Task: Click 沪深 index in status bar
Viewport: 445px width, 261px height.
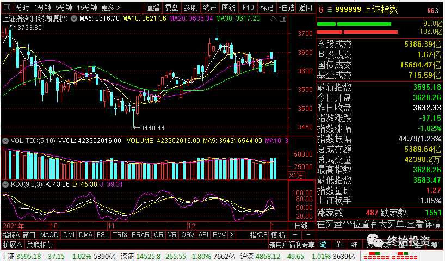Action: (x=246, y=257)
